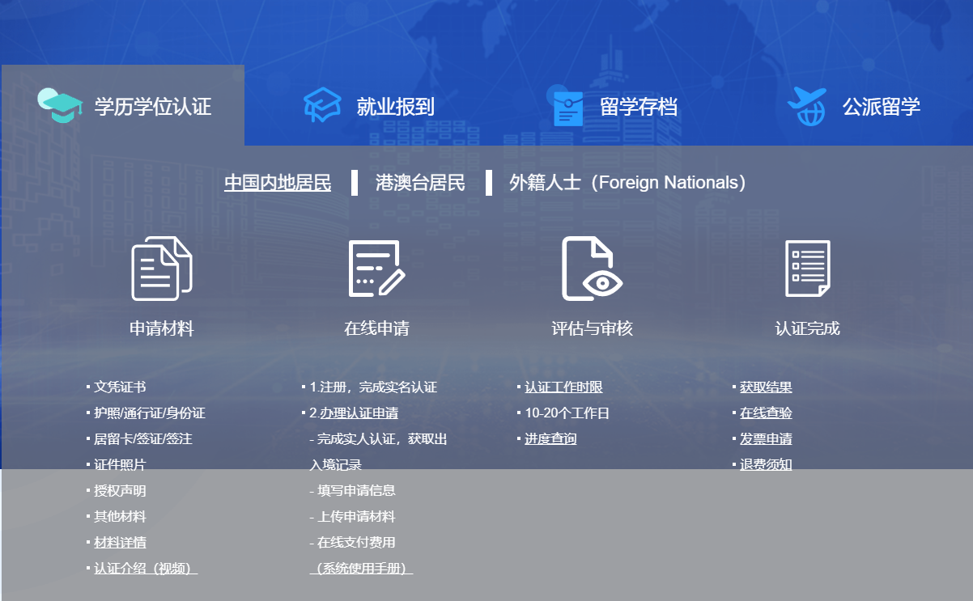Select 外籍人士 (Foreign Nationals) option
This screenshot has height=601, width=973.
click(x=627, y=183)
